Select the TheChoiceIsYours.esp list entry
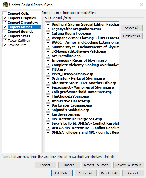Image resolution: width=146 pixels, height=178 pixels. 70,96
